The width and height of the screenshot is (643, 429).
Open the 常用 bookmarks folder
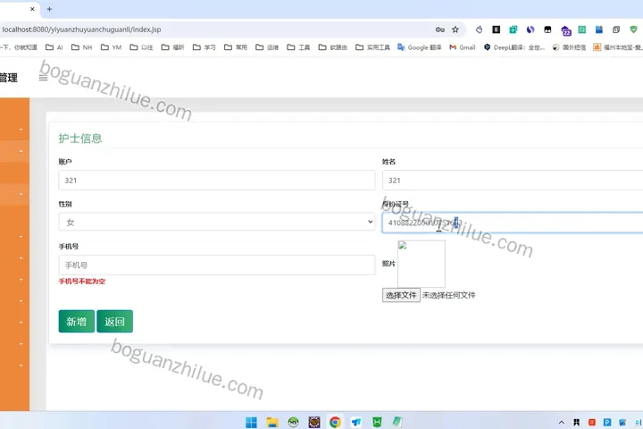pos(236,47)
